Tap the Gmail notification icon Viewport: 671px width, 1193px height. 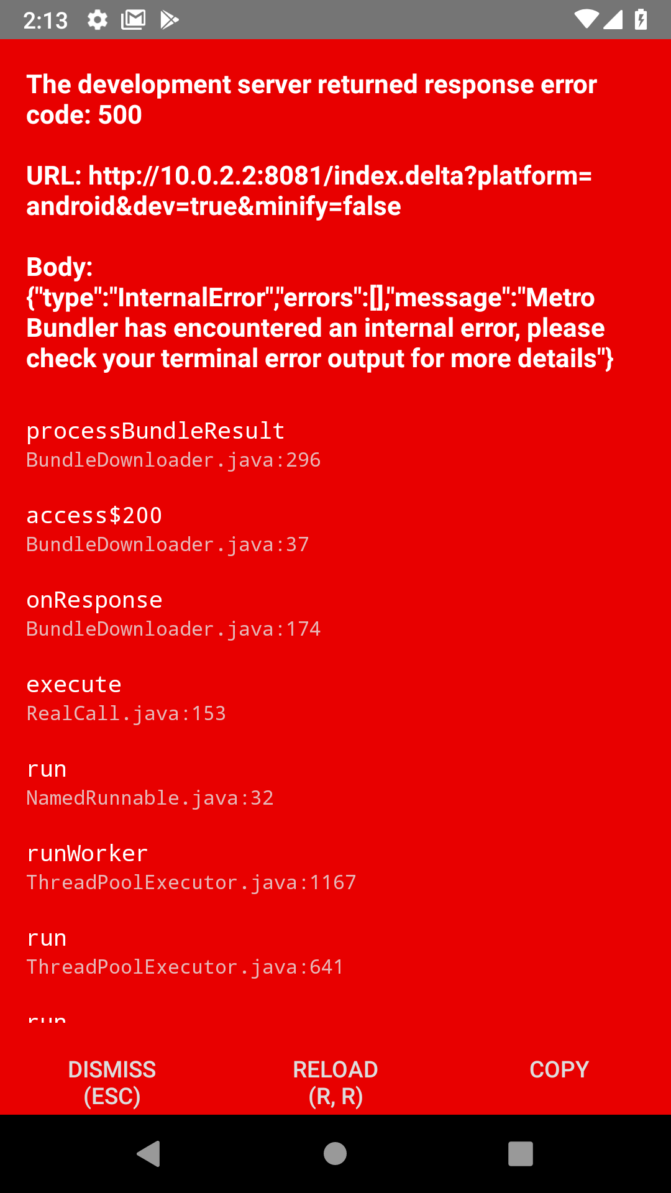coord(133,19)
